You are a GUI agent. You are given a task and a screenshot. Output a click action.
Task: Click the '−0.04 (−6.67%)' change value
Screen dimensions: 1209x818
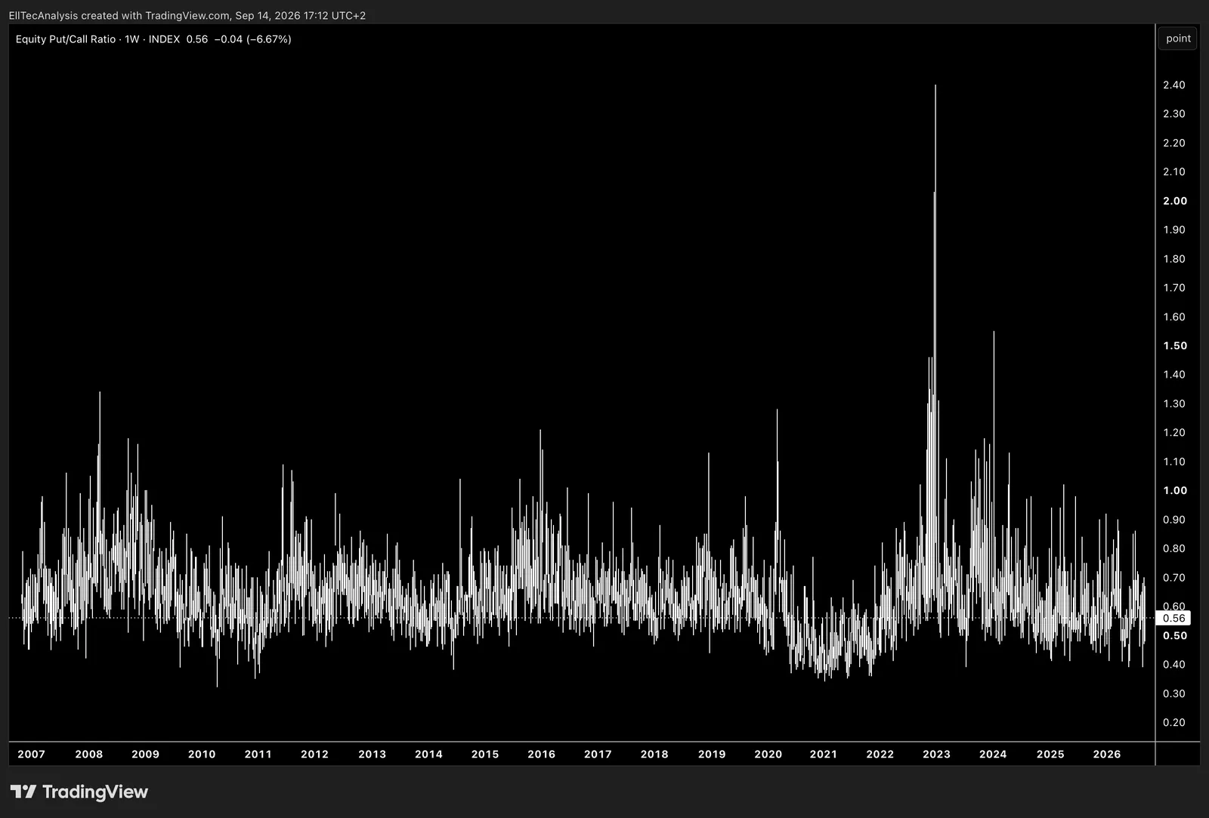252,39
